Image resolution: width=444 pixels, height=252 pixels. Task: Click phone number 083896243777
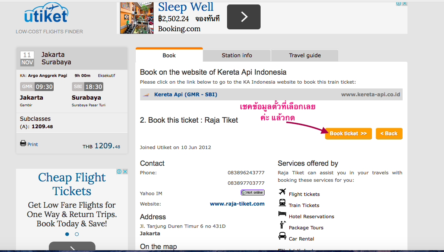click(x=246, y=172)
